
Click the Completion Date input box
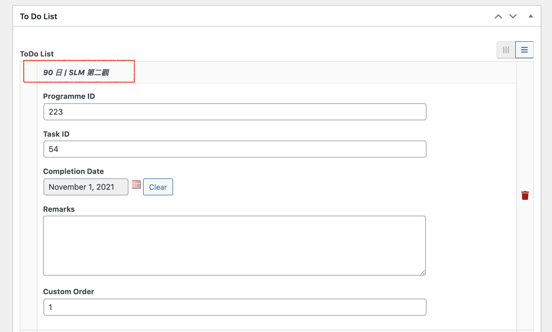[86, 187]
